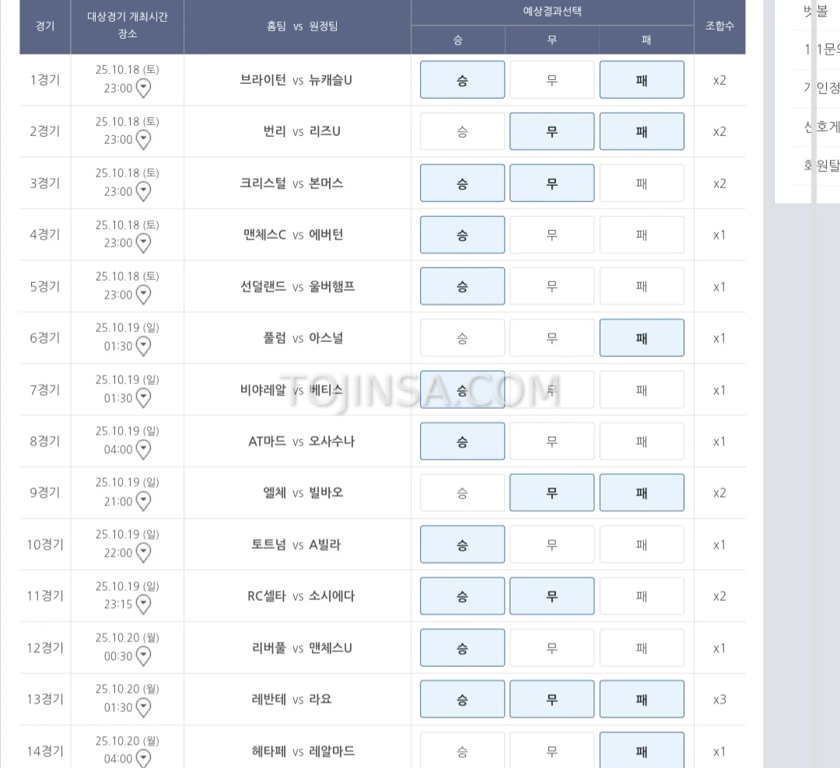Image resolution: width=840 pixels, height=768 pixels.
Task: Open location pin for Fulham vs Arsenal
Action: tap(144, 347)
